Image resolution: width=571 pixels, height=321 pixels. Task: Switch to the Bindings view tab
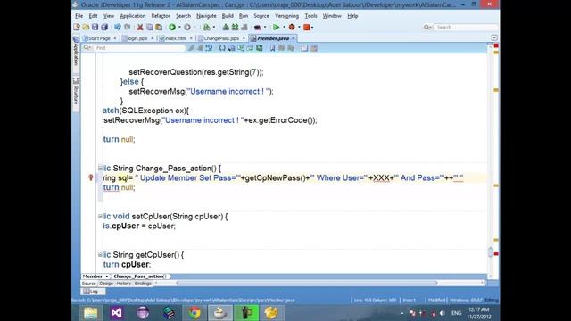143,284
